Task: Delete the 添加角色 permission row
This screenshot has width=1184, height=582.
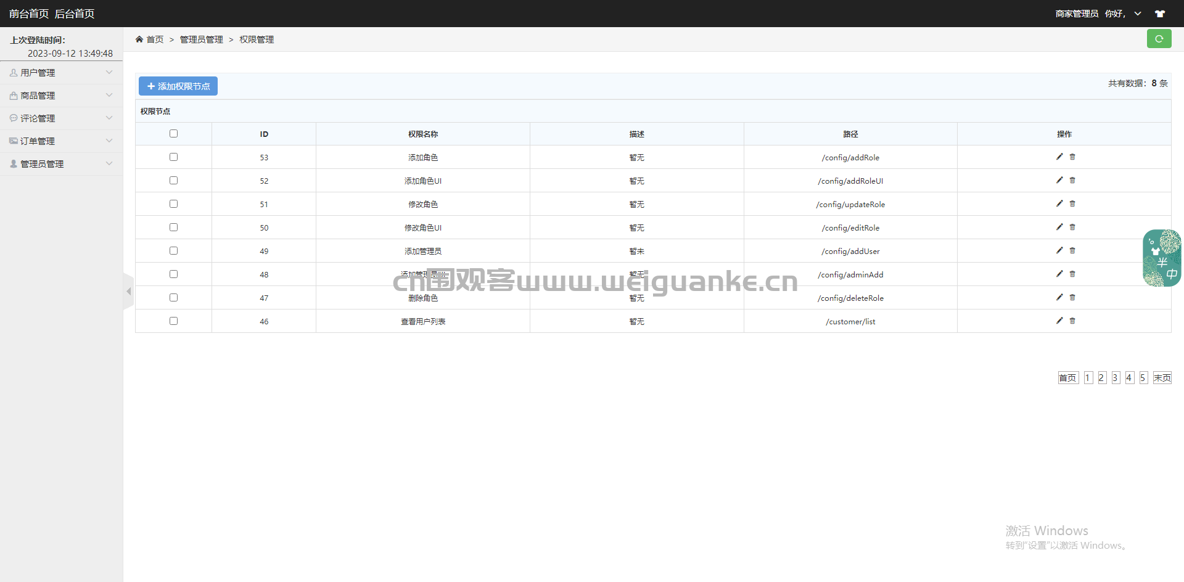Action: click(x=1072, y=157)
